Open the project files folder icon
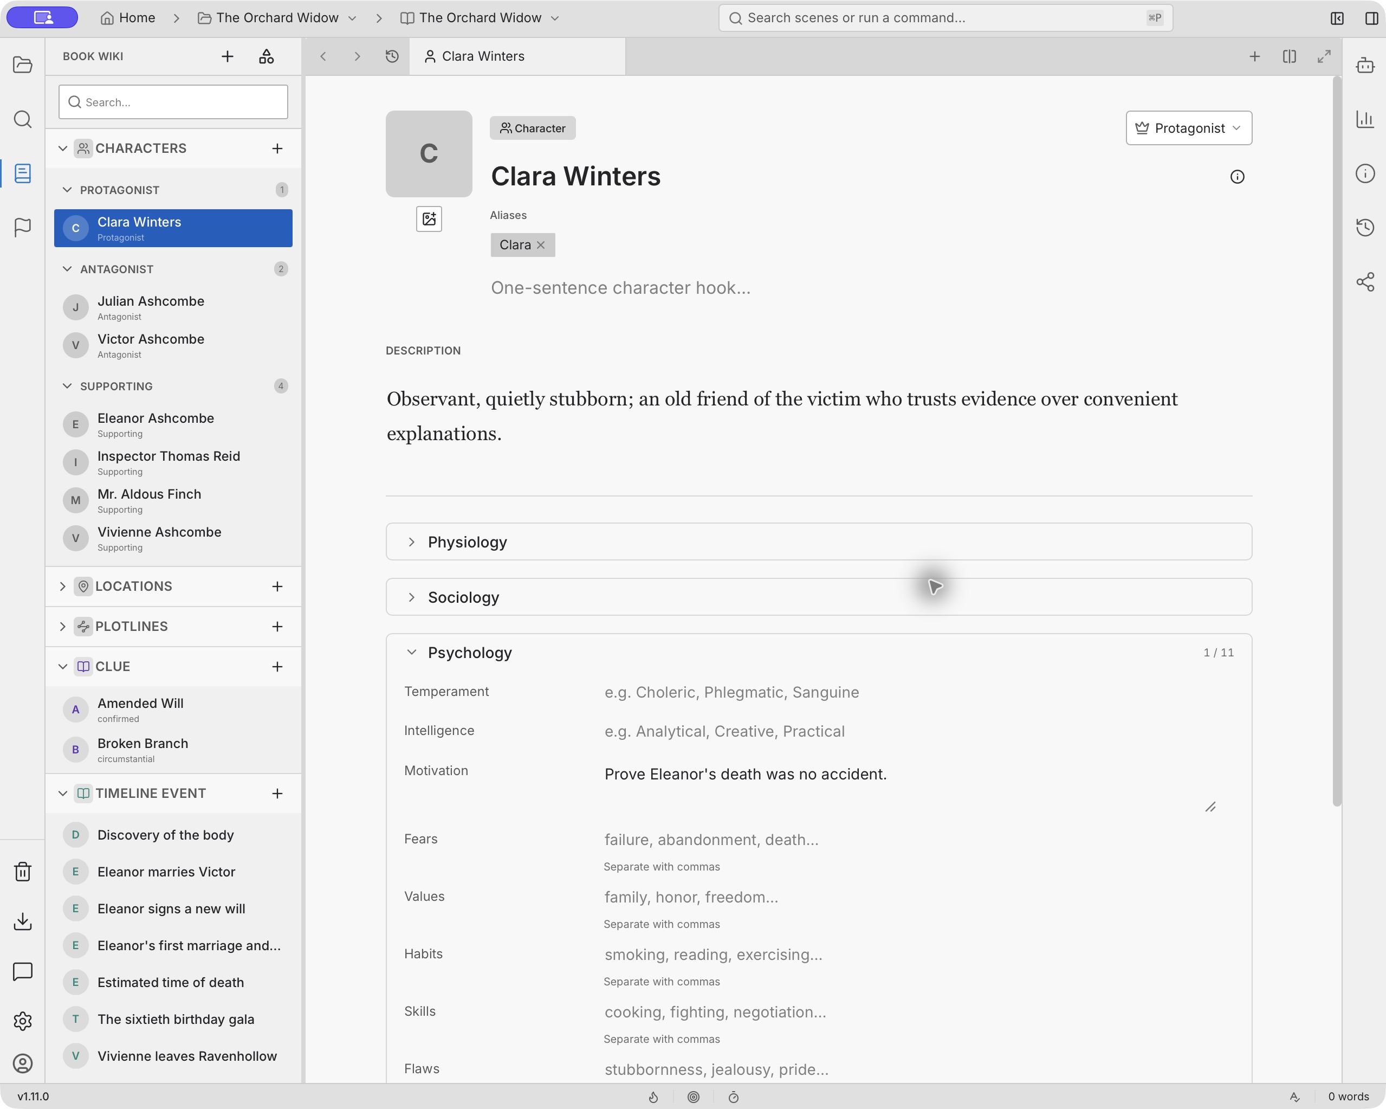Image resolution: width=1386 pixels, height=1109 pixels. tap(23, 65)
